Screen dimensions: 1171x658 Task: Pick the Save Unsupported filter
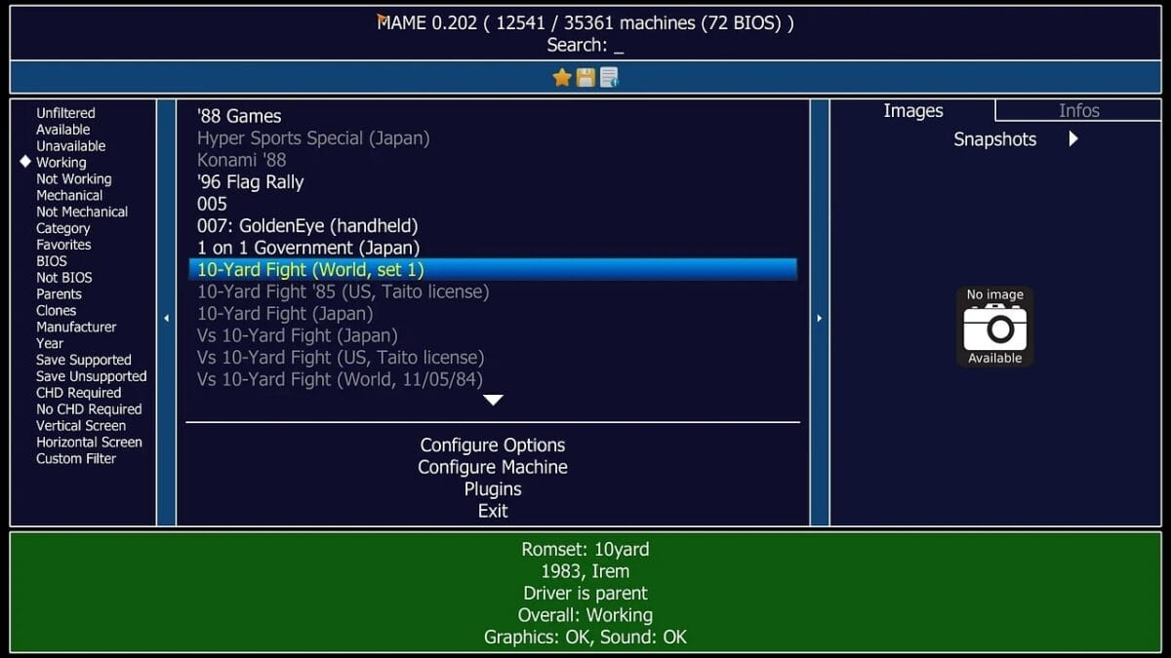(x=92, y=376)
